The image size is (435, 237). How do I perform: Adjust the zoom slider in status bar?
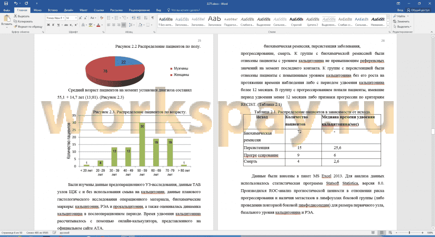click(409, 233)
